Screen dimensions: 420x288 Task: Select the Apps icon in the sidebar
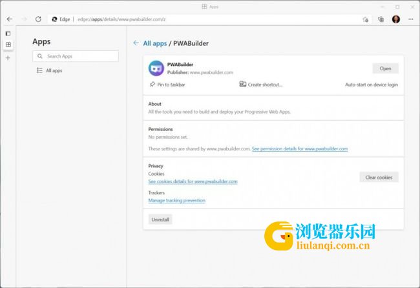pos(8,45)
